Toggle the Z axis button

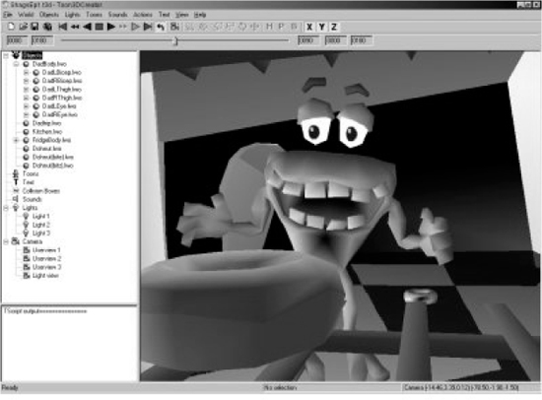click(334, 27)
